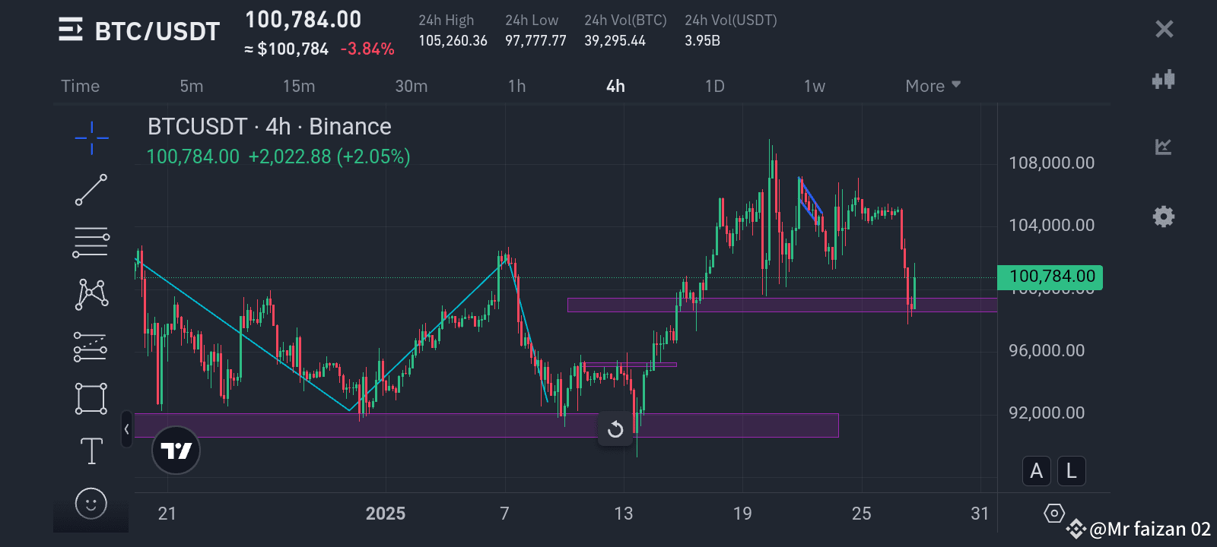The height and width of the screenshot is (547, 1217).
Task: Click the legend change value +2,022.88 (+2.05%)
Action: click(x=329, y=157)
